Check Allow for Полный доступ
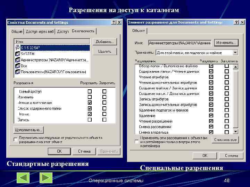 pyautogui.click(x=90, y=91)
